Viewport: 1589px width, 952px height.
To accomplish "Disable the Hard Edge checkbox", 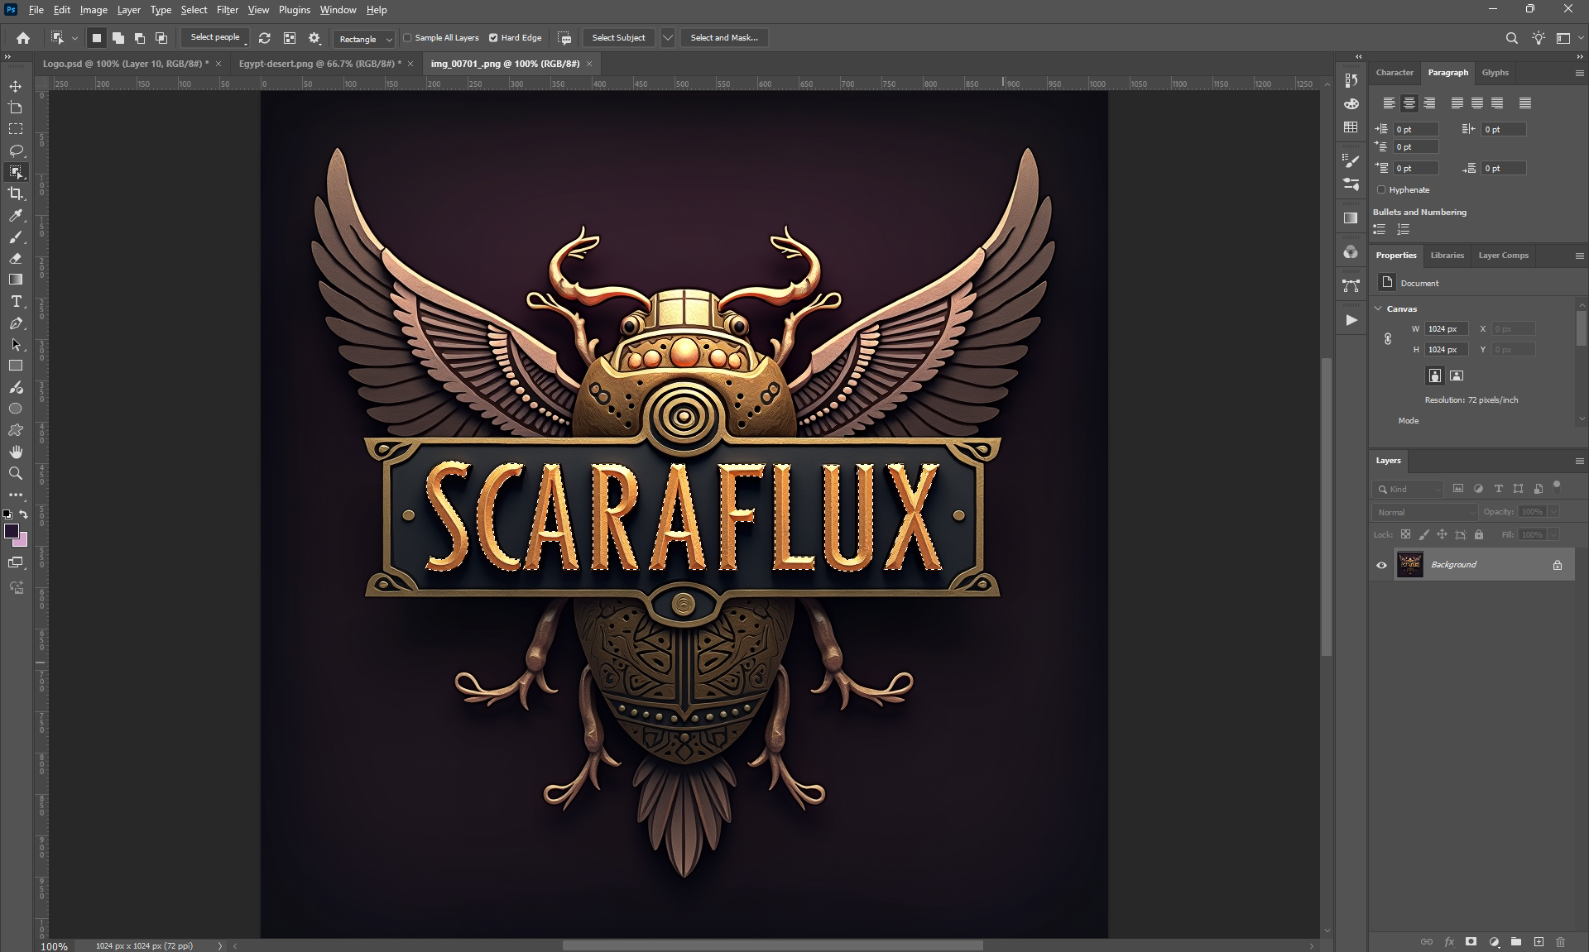I will 493,37.
